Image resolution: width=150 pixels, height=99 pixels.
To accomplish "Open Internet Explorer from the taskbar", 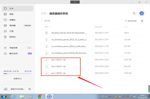I will [x=13, y=96].
